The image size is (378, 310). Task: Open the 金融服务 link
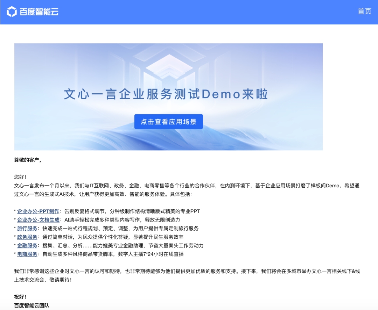pyautogui.click(x=27, y=245)
